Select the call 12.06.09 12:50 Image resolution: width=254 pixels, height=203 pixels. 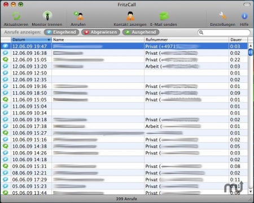[124, 73]
